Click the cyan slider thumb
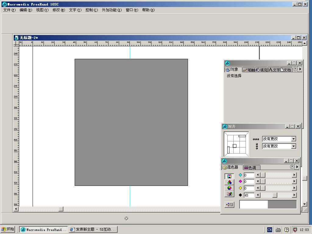 coord(263,175)
